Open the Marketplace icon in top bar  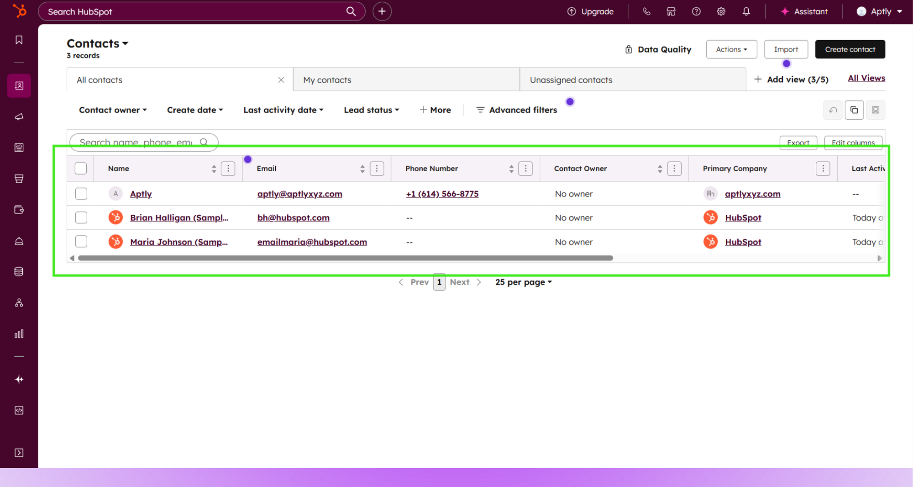pyautogui.click(x=671, y=11)
